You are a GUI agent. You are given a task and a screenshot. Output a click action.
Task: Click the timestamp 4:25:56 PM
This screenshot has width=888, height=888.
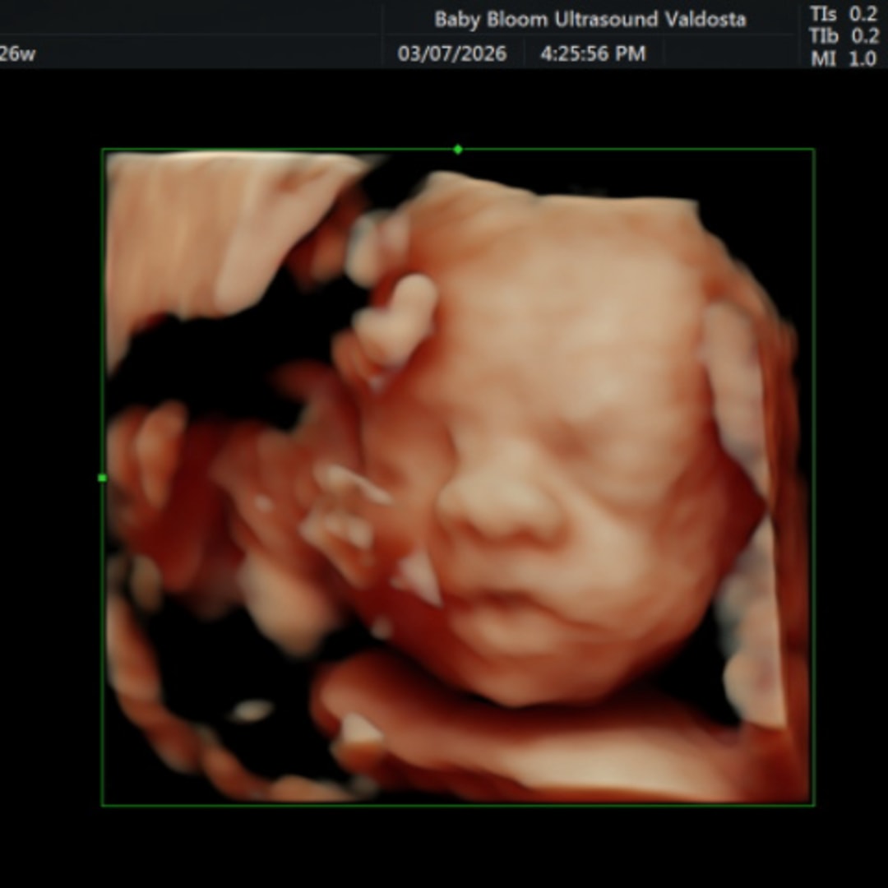tap(592, 54)
